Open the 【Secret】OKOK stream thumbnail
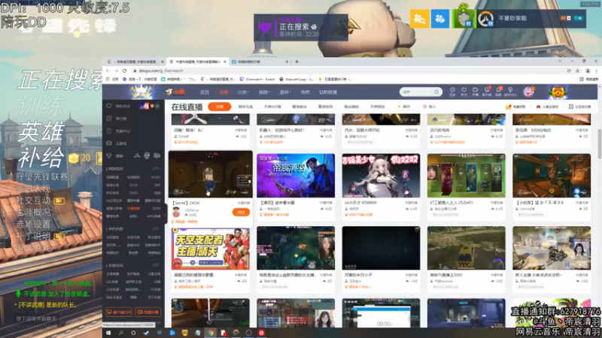 (211, 174)
